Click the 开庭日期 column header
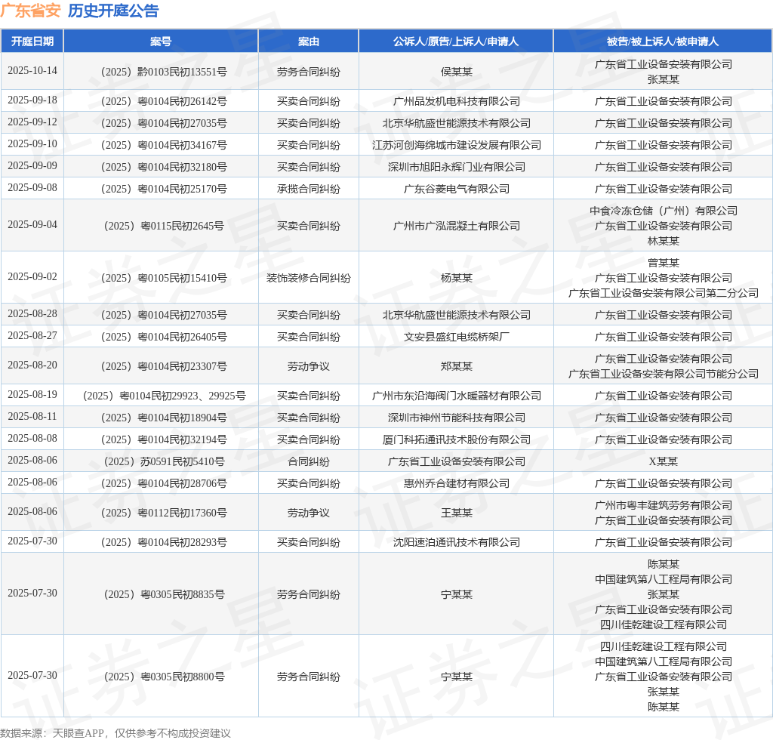 click(x=32, y=42)
